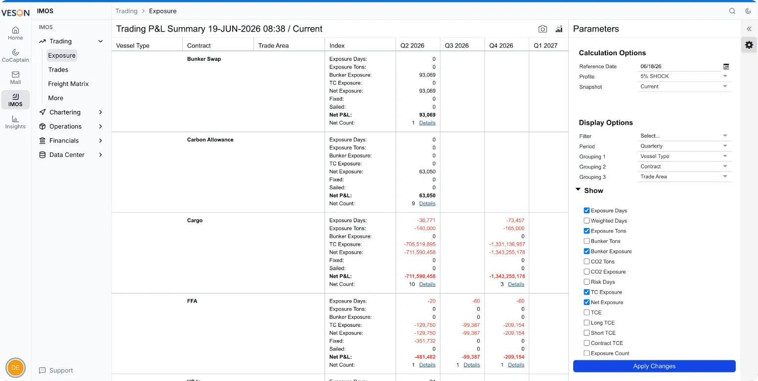The width and height of the screenshot is (758, 381).
Task: Click the Trading breadcrumb link
Action: [x=126, y=11]
